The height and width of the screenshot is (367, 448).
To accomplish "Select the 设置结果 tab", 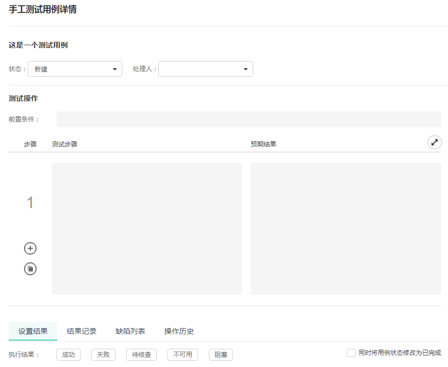I will tap(33, 331).
